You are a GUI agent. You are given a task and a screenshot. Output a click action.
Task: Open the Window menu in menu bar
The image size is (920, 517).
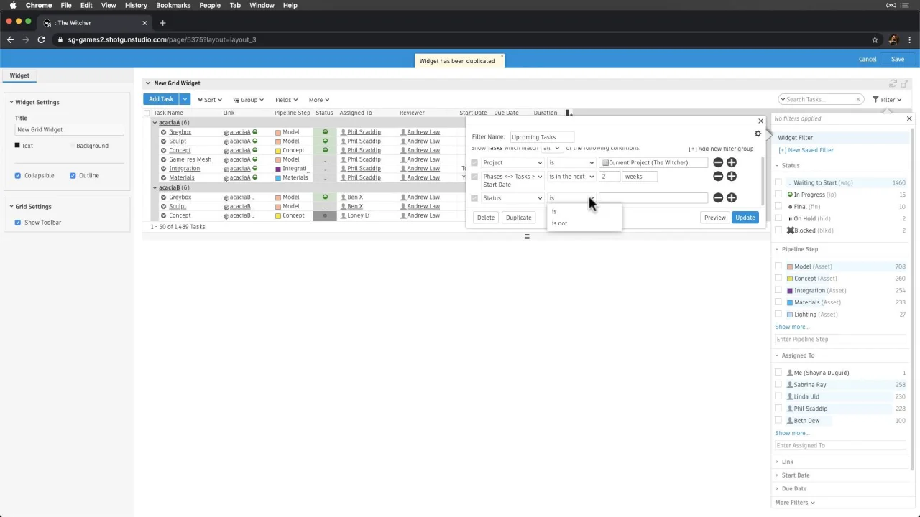[262, 5]
